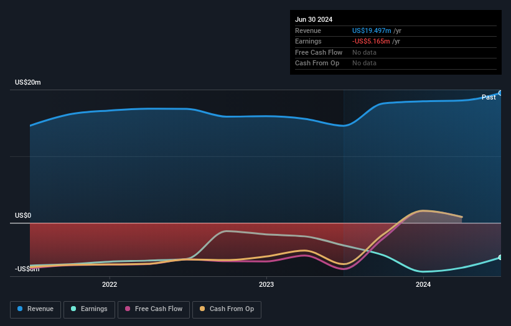Click the teal Earnings legend dot

pyautogui.click(x=73, y=309)
